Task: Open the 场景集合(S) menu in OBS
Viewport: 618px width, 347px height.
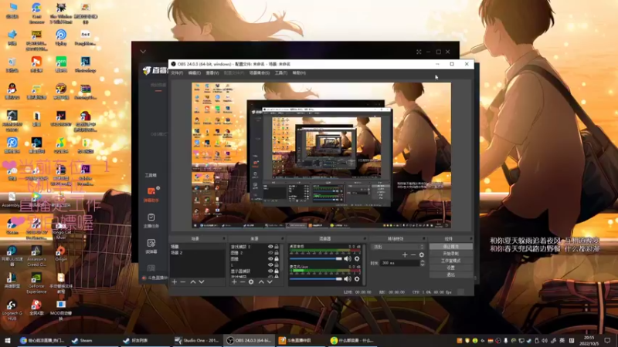Action: pyautogui.click(x=260, y=72)
